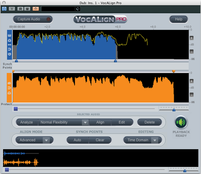Click the orange Dub end marker
Viewport: 201px width, 174px height.
[x=174, y=71]
